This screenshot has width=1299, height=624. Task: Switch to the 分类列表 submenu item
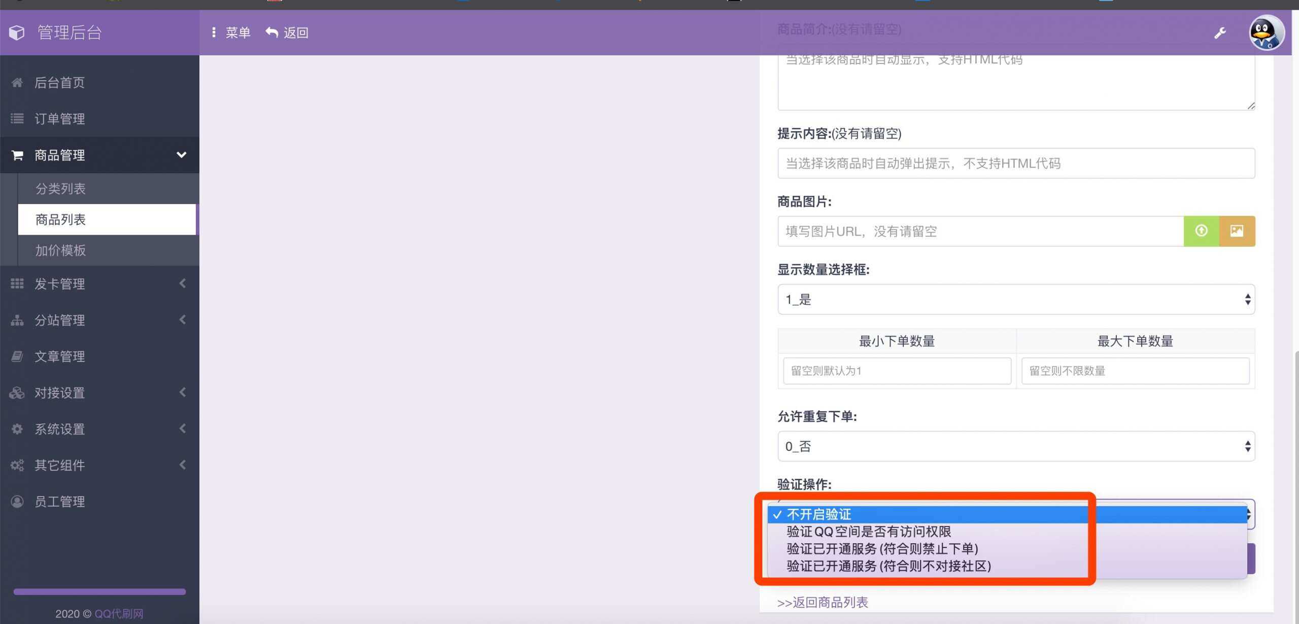click(x=61, y=188)
